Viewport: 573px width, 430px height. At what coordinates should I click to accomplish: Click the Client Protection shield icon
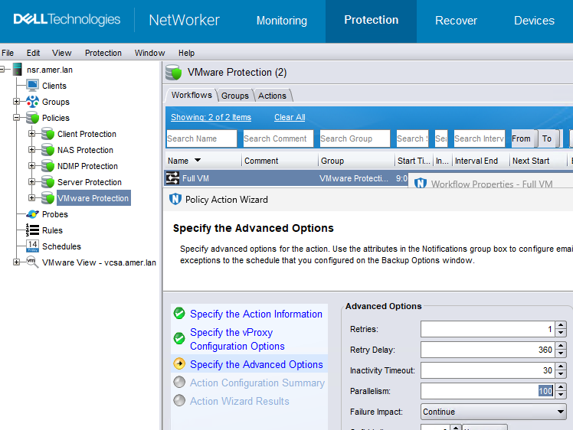click(x=47, y=134)
